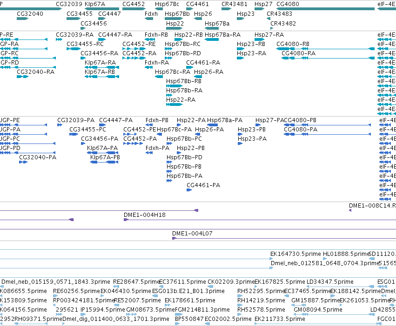Select the EK211733.5prime EST label
The image size is (396, 326).
[280, 319]
